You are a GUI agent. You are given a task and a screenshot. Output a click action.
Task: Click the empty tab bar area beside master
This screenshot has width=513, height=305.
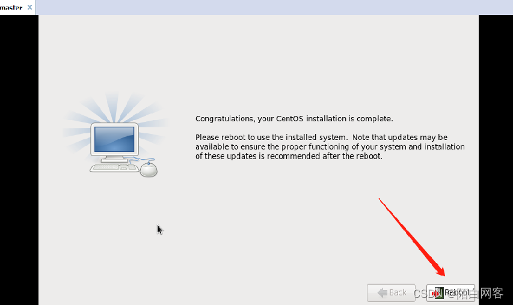[x=274, y=7]
